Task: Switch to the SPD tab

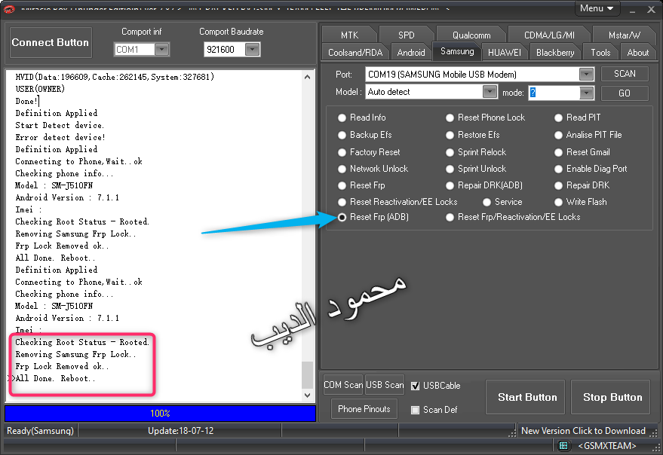Action: [406, 35]
